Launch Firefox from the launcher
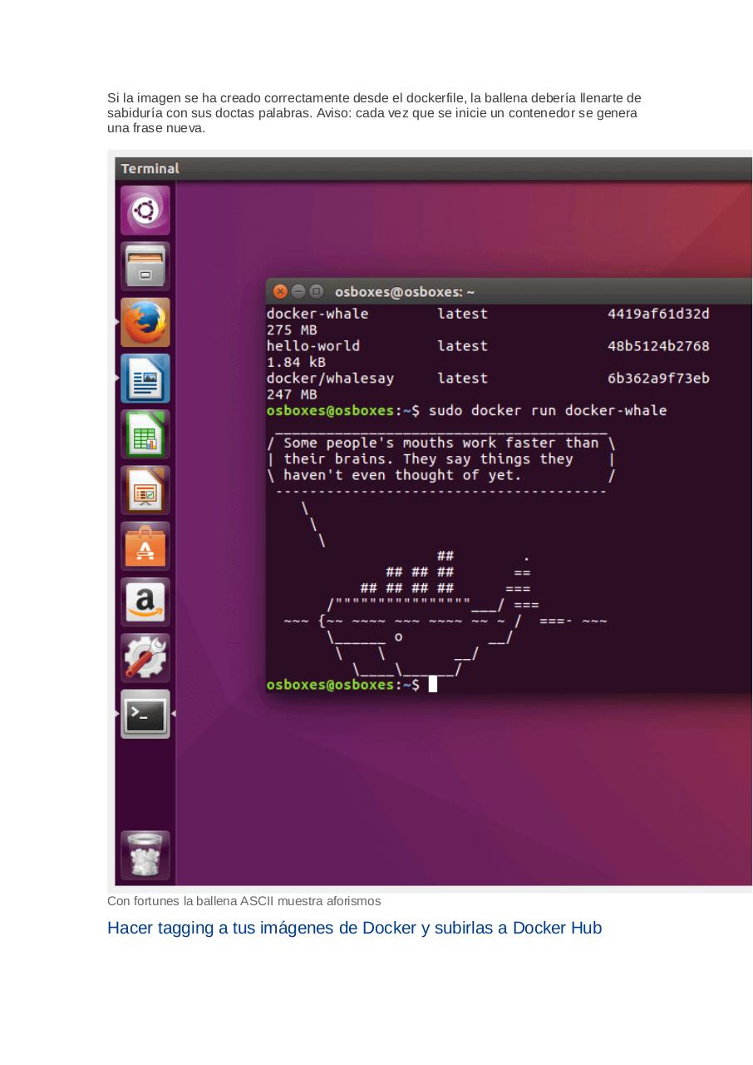The height and width of the screenshot is (1065, 753). point(145,322)
